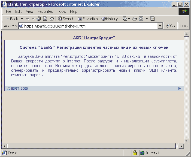The image size is (191, 157).
Task: Expand the Edit icon dropdown arrow
Action: coord(147,19)
